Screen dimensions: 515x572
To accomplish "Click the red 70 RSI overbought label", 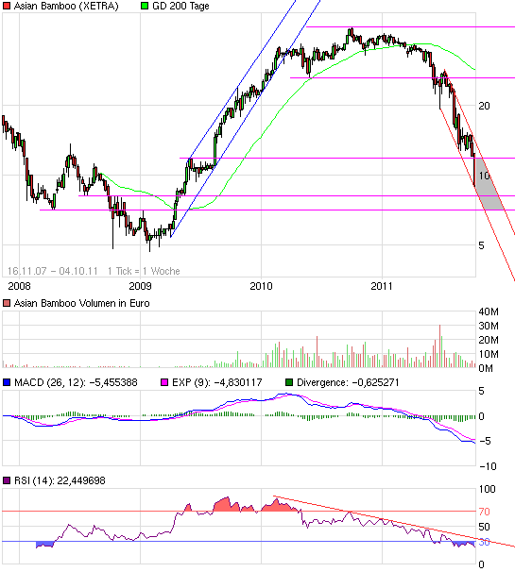I will click(484, 512).
